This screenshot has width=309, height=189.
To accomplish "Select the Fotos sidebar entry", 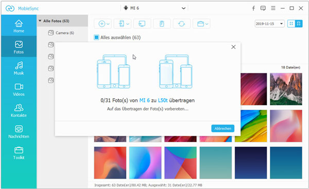I will 19,47.
